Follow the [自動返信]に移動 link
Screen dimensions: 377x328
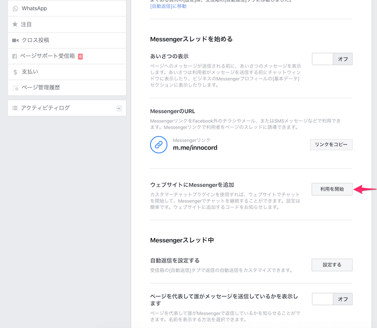click(x=168, y=6)
